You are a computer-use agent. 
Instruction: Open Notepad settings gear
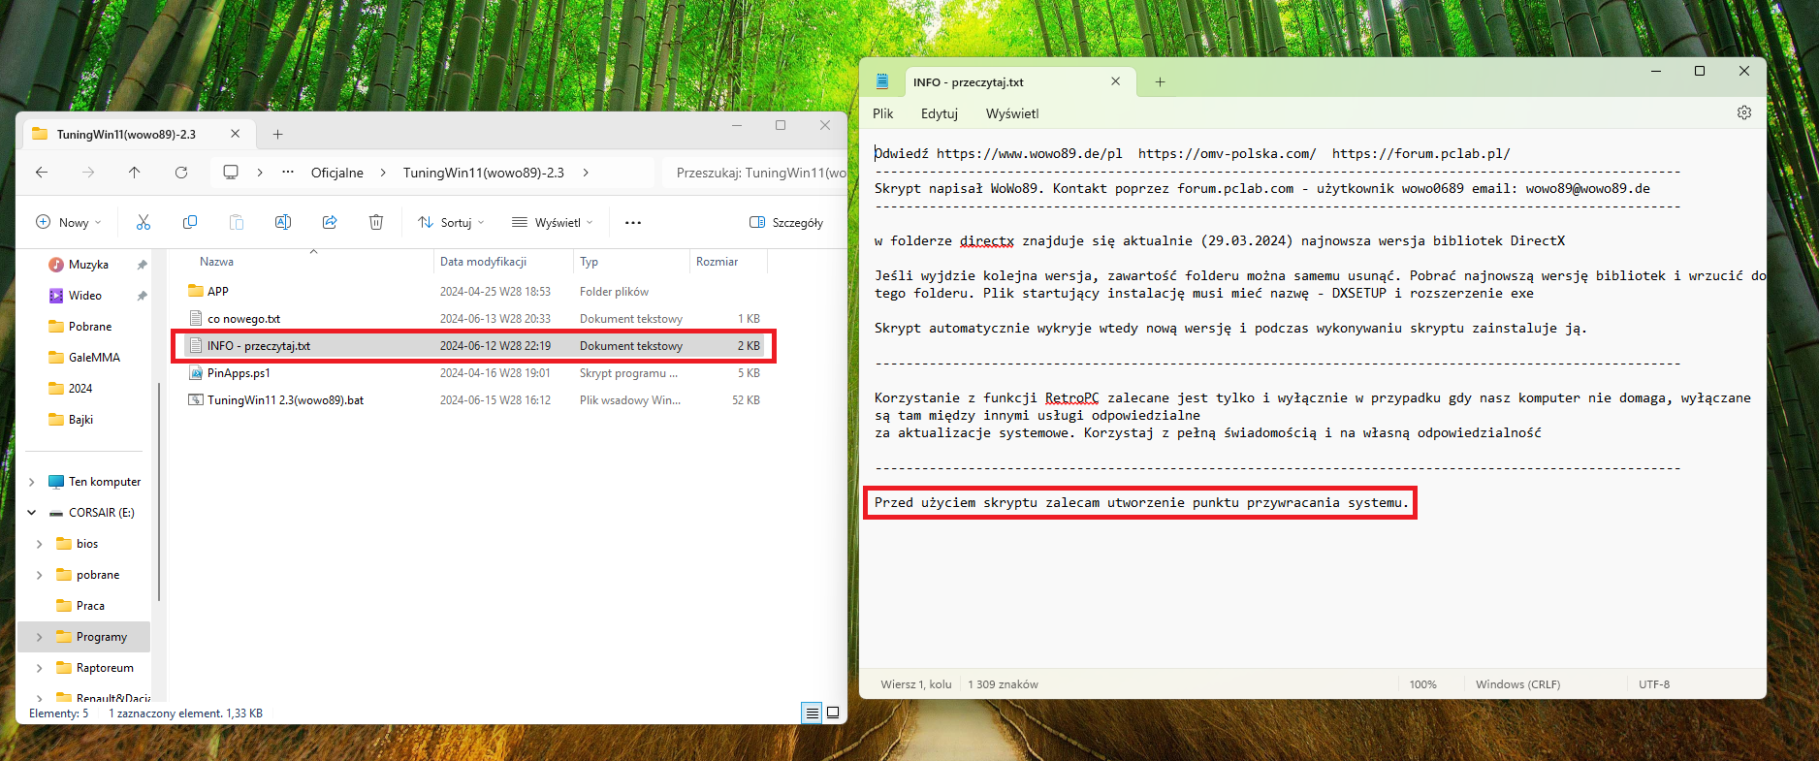pos(1744,112)
